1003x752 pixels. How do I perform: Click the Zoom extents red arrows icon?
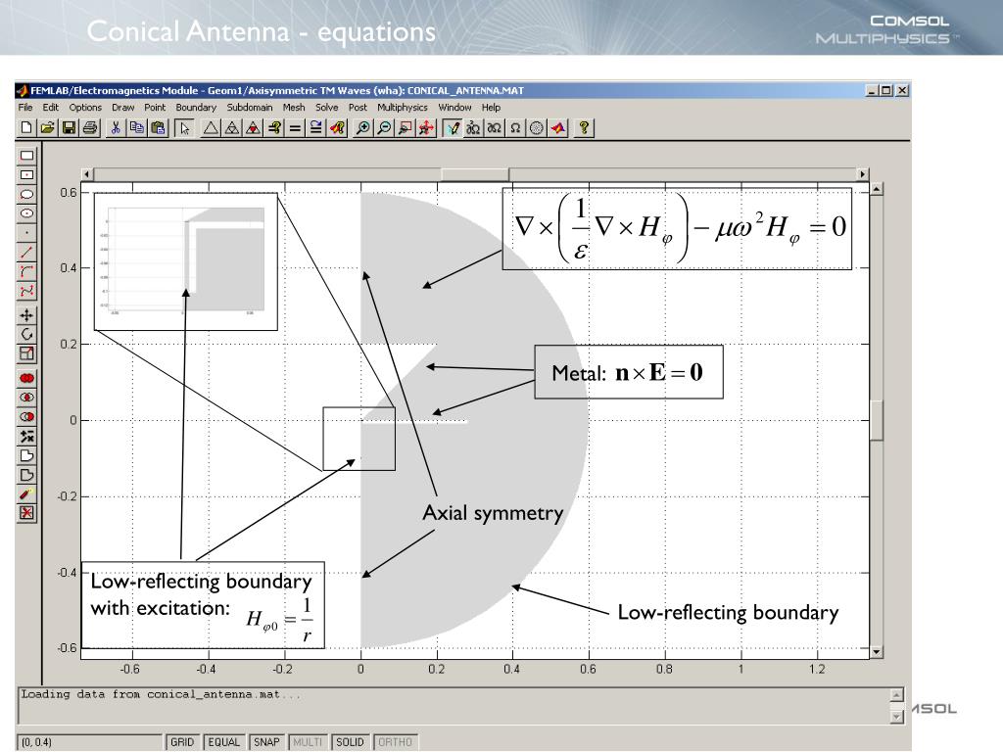[x=426, y=128]
